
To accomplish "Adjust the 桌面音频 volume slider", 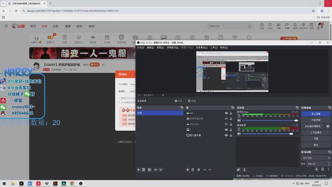I will (270, 134).
